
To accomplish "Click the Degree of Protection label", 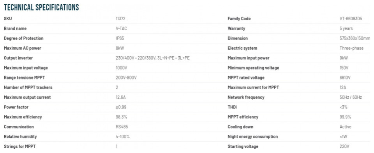I will tap(24, 38).
